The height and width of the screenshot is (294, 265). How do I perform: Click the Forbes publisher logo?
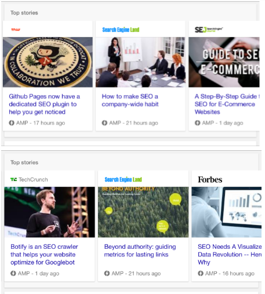(210, 180)
